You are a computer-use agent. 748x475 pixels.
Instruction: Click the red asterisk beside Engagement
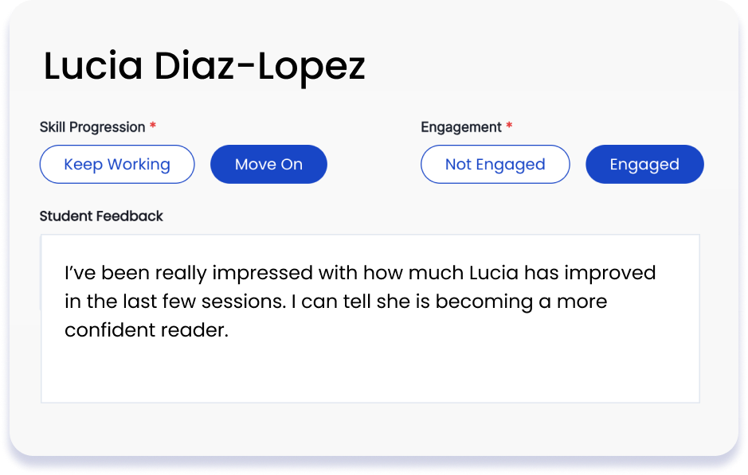point(509,127)
